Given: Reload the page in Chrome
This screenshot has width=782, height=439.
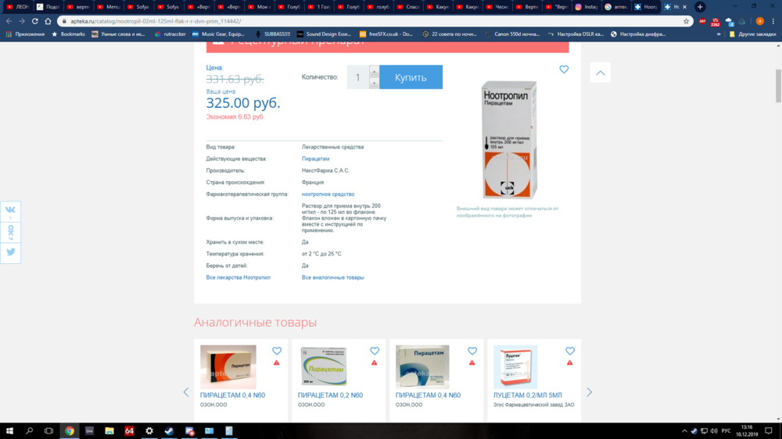Looking at the screenshot, I should click(x=35, y=21).
